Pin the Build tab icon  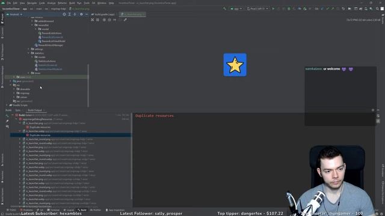click(7, 121)
